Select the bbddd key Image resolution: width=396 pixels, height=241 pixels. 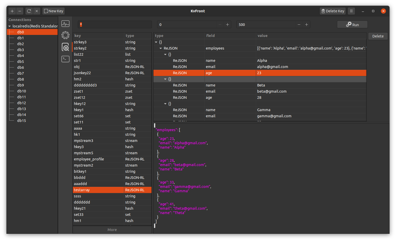(112, 178)
